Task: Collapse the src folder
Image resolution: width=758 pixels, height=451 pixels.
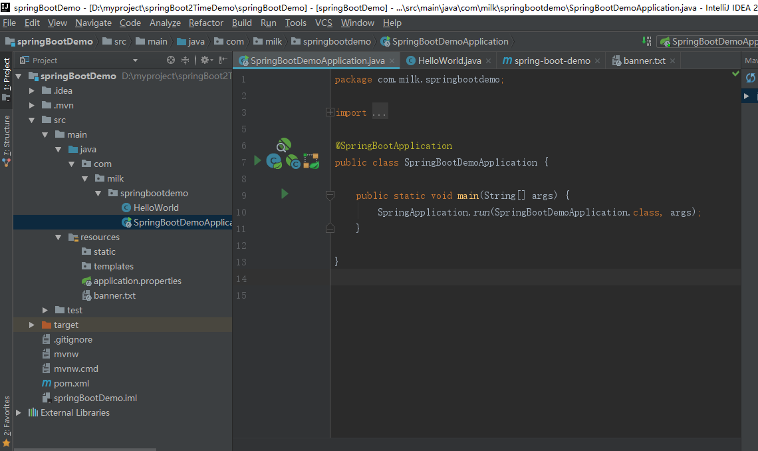Action: point(31,120)
